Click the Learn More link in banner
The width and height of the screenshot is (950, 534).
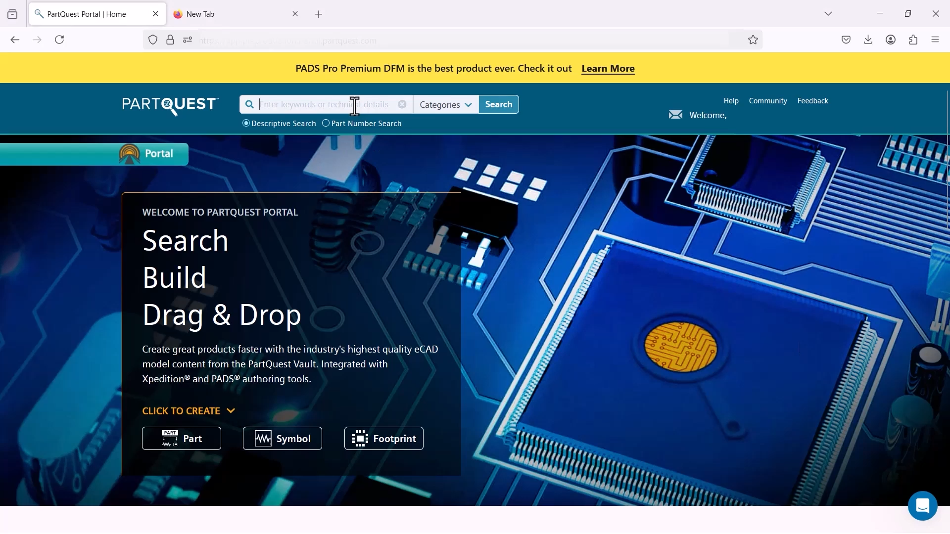pos(608,69)
